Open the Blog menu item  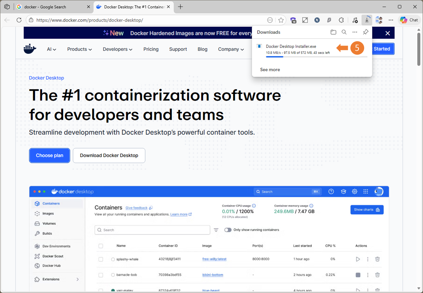tap(203, 49)
